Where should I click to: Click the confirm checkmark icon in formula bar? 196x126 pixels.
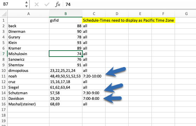(47, 5)
